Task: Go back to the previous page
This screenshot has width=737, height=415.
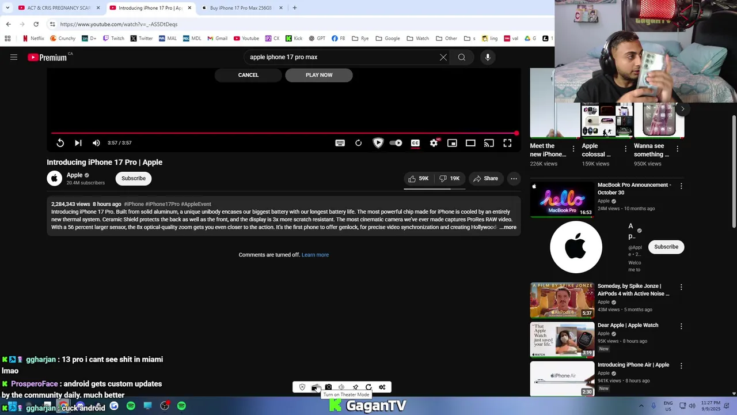Action: click(8, 24)
